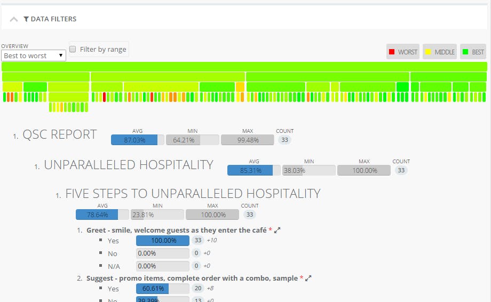
Task: Click Greet N/A 0.00% bar
Action: (163, 266)
